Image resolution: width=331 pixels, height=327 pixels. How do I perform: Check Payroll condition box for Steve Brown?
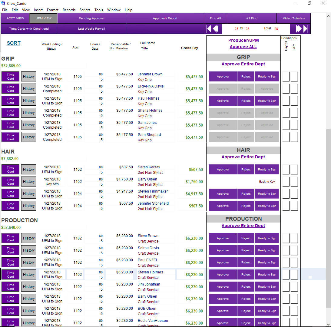click(x=286, y=238)
